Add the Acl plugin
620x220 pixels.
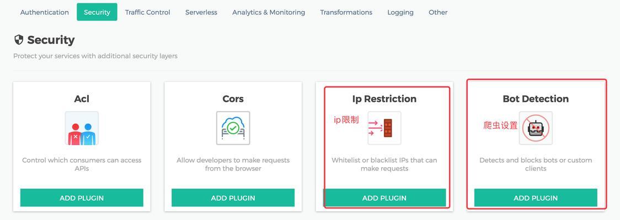click(x=82, y=198)
